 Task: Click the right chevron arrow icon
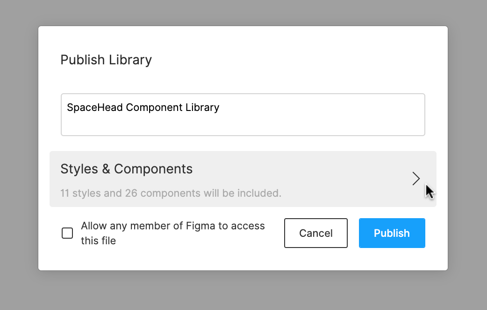tap(416, 179)
